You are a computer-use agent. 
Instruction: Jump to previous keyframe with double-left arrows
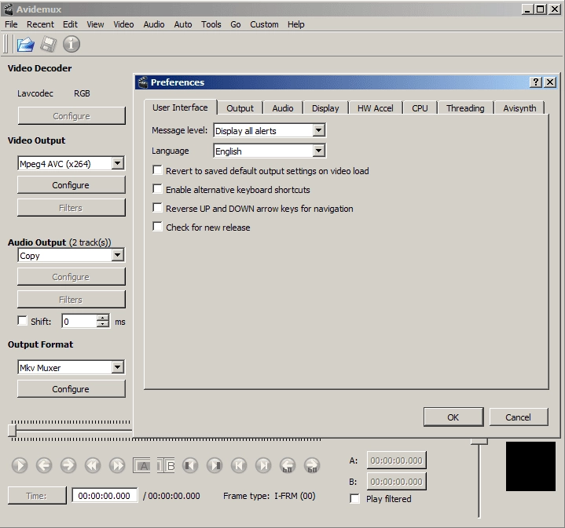coord(93,465)
